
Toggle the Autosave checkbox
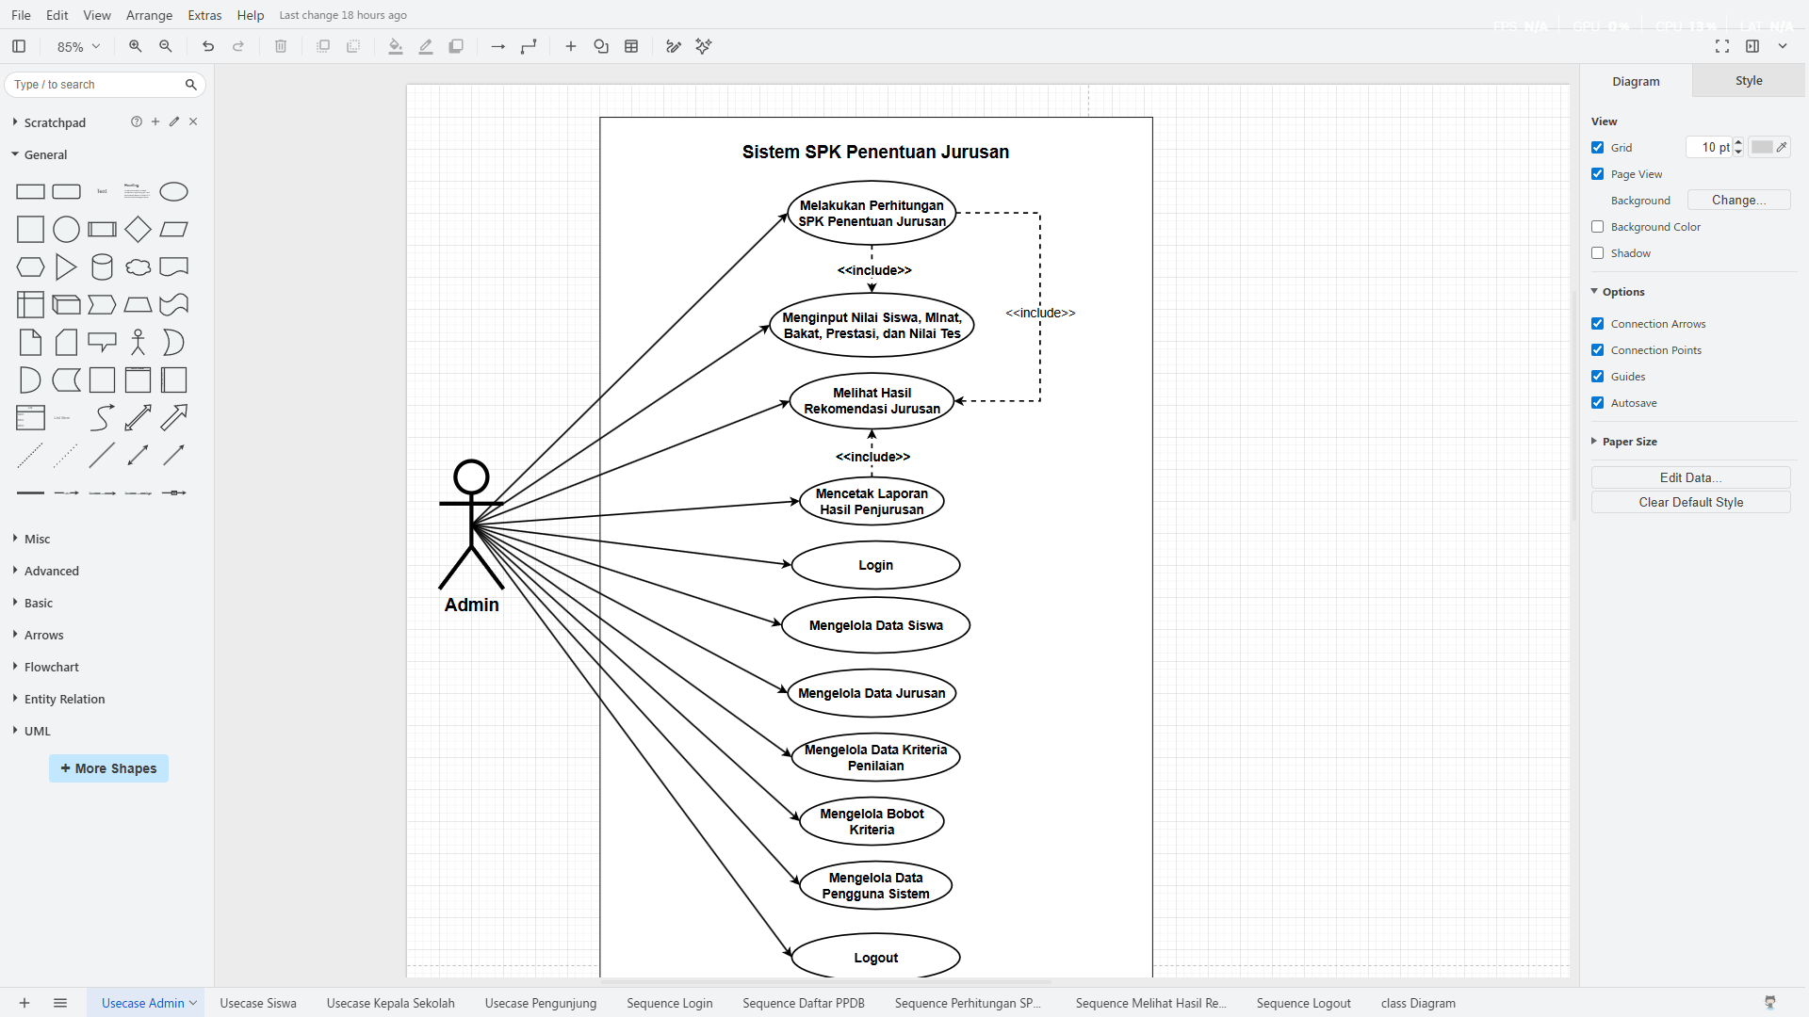tap(1598, 402)
